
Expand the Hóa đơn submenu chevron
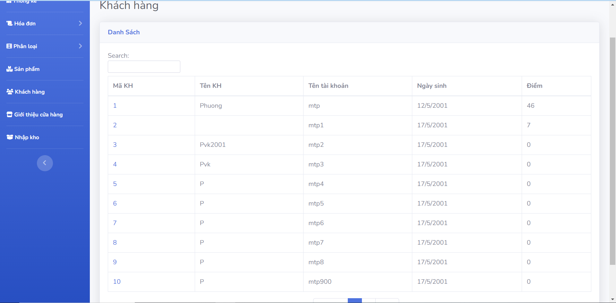coord(80,23)
